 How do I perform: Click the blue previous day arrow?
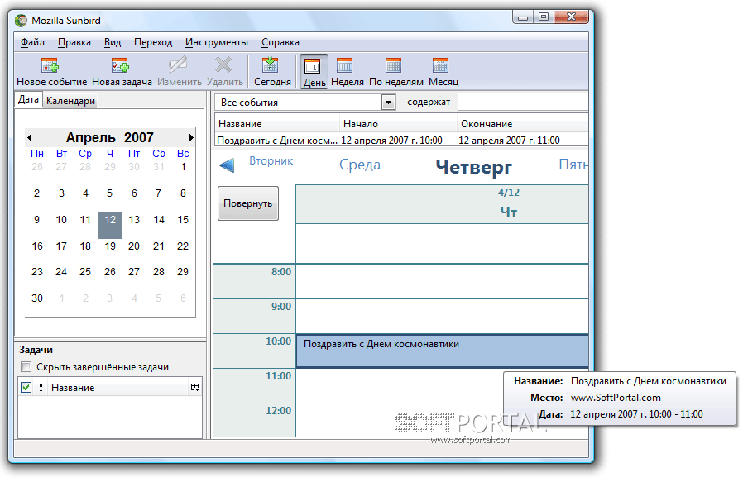227,165
